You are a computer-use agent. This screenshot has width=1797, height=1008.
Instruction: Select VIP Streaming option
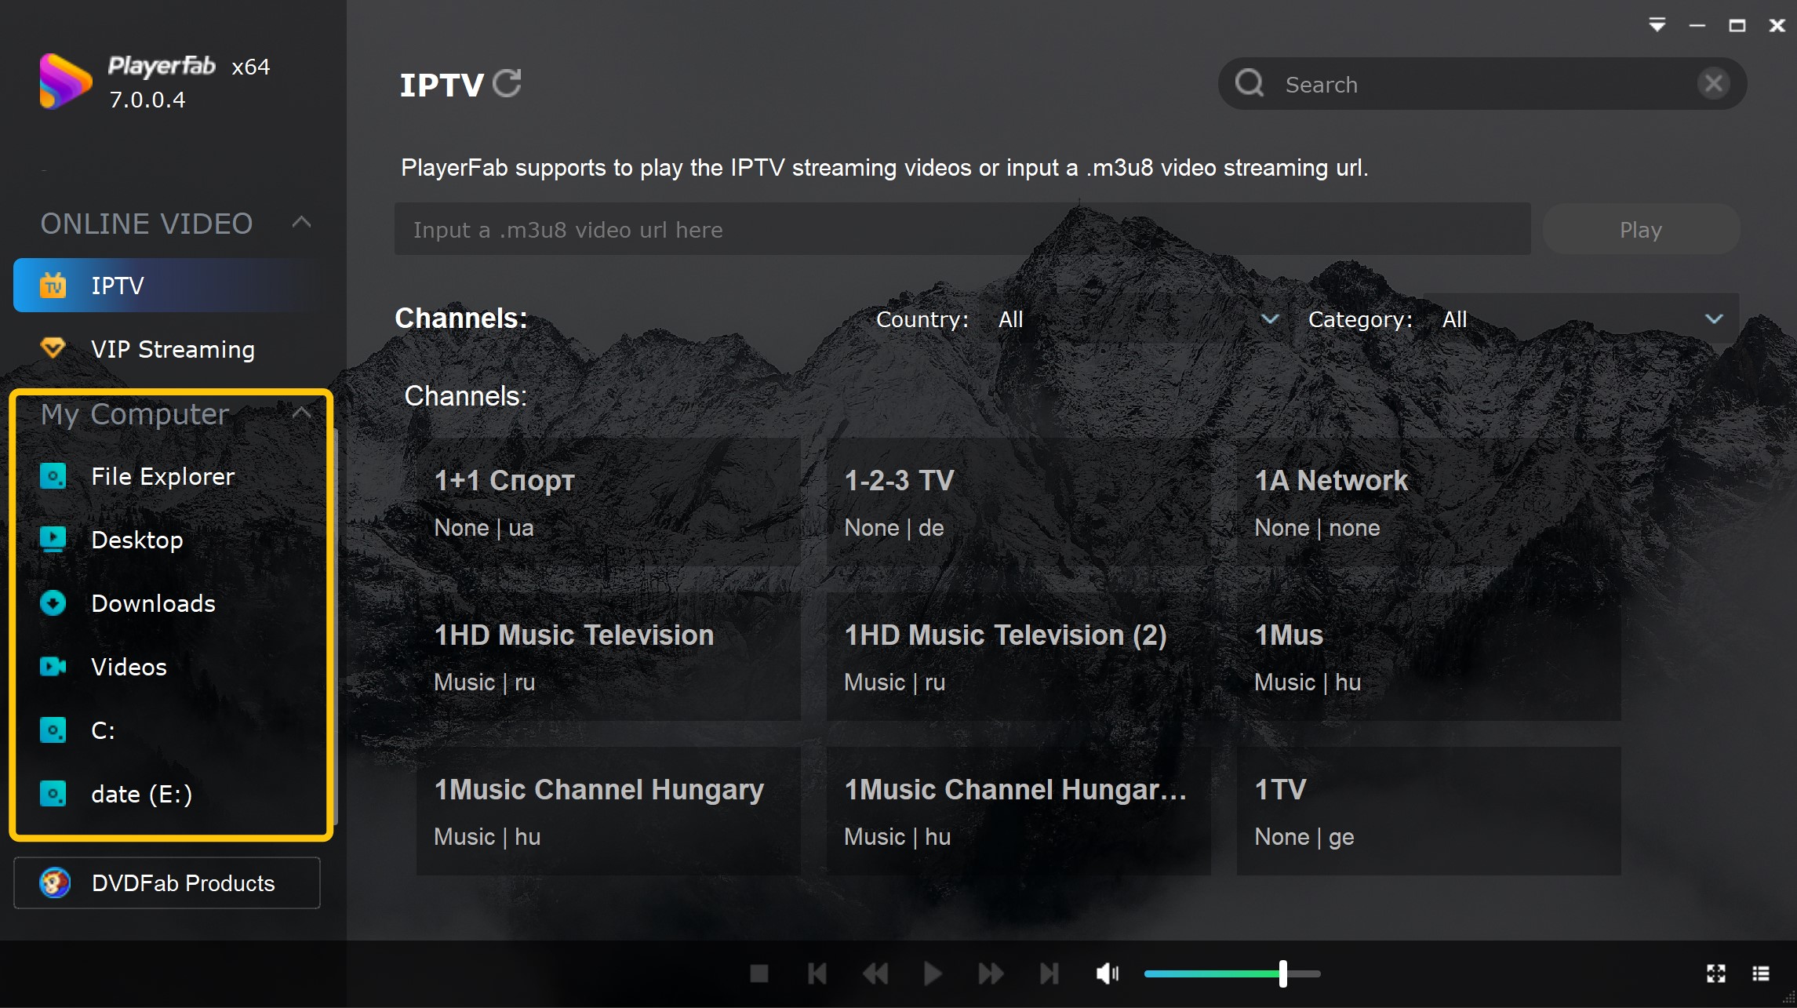click(x=174, y=349)
